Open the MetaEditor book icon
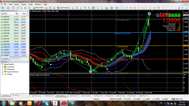189x106 pixels. click(46, 8)
